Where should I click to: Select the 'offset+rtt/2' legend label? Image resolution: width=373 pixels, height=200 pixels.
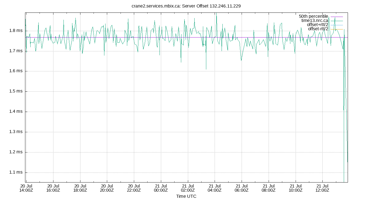(x=318, y=25)
